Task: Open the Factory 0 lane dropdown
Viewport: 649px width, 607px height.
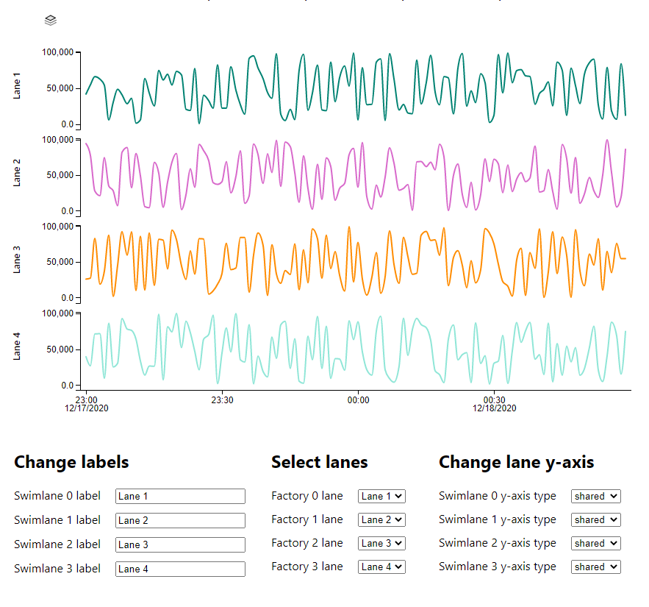Action: point(381,497)
